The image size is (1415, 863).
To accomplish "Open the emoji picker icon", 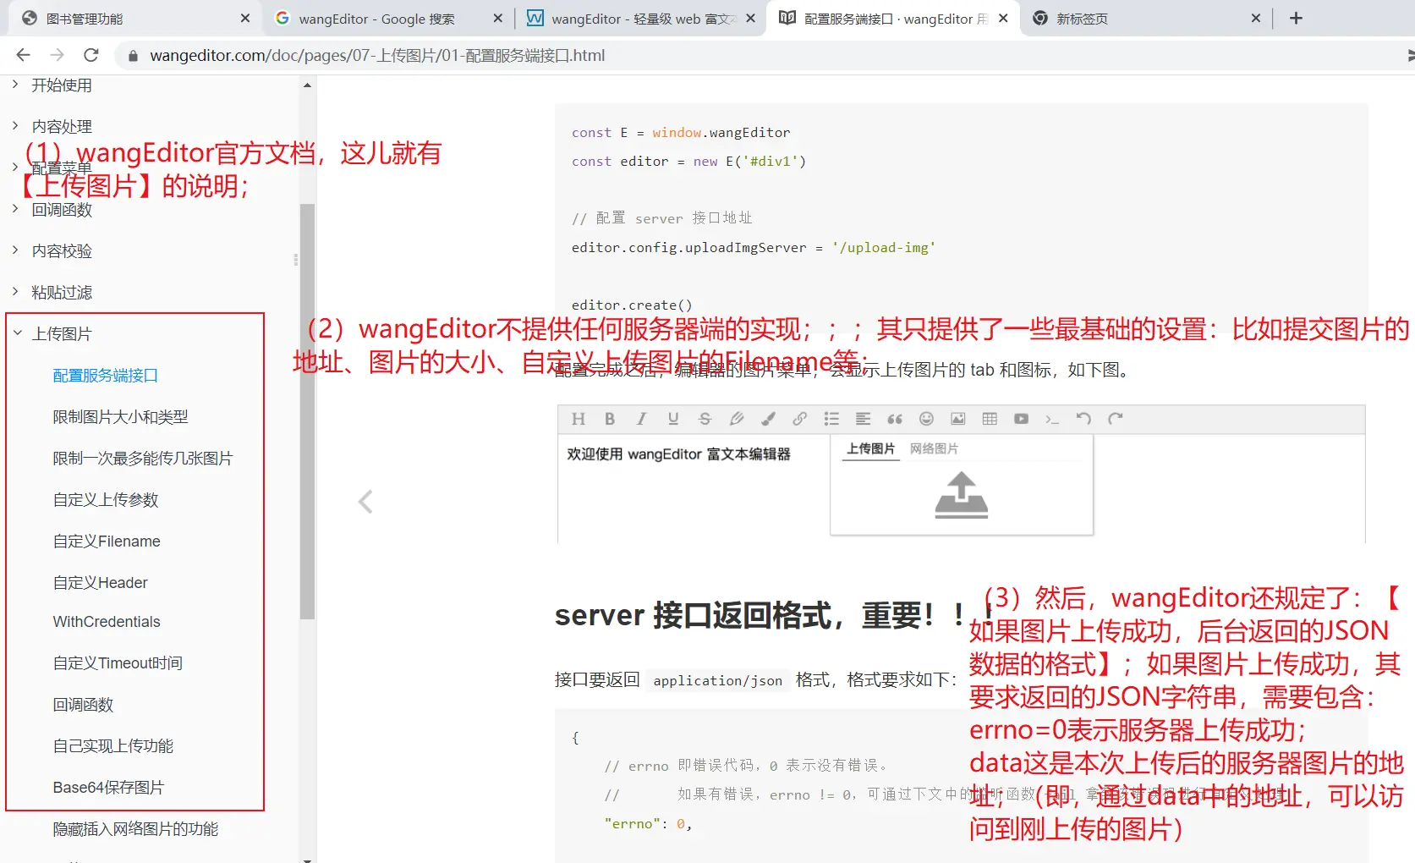I will [x=926, y=419].
